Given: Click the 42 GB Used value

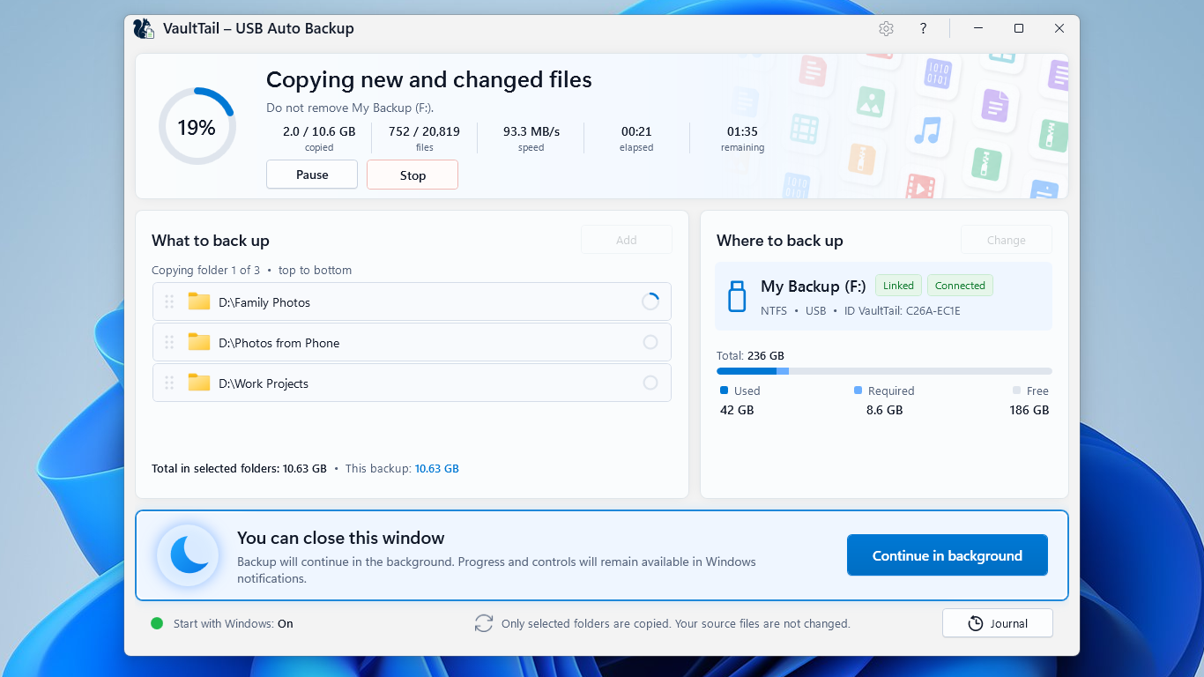Looking at the screenshot, I should [737, 410].
